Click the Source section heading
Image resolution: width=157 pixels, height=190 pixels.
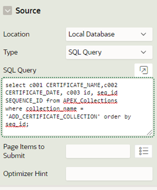(x=28, y=11)
